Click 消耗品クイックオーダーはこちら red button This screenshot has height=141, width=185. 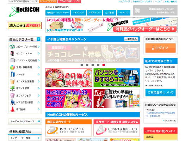coord(145,29)
